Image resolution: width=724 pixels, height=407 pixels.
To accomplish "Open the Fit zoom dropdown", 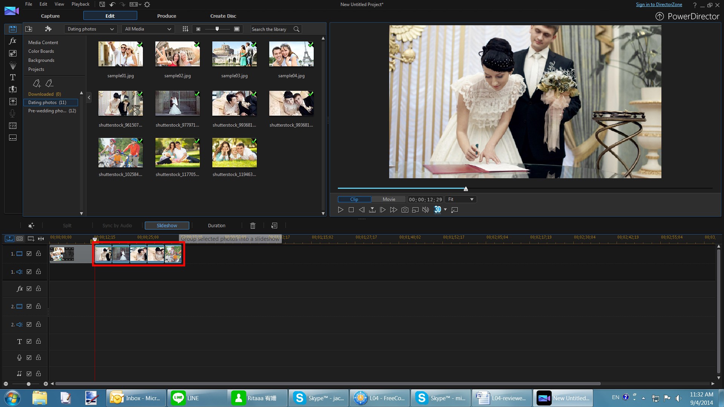I will (x=460, y=199).
